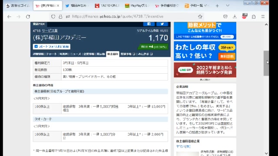Viewport: 278px width, 156px height.
Task: Click the permissions icon beside the padlock
Action: coord(68,16)
